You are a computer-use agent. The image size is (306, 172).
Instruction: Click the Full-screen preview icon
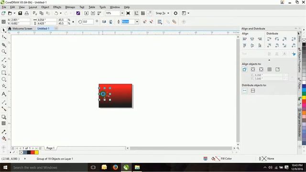tap(128, 13)
